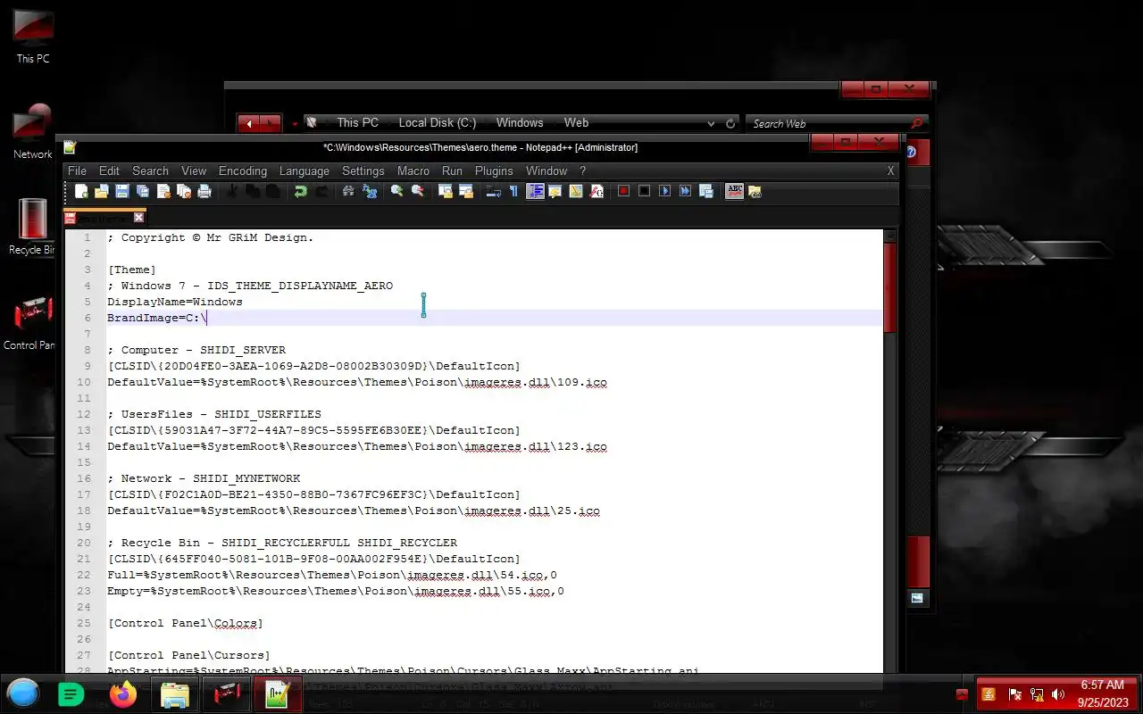
Task: Toggle show all characters pilcrow icon
Action: [x=513, y=191]
